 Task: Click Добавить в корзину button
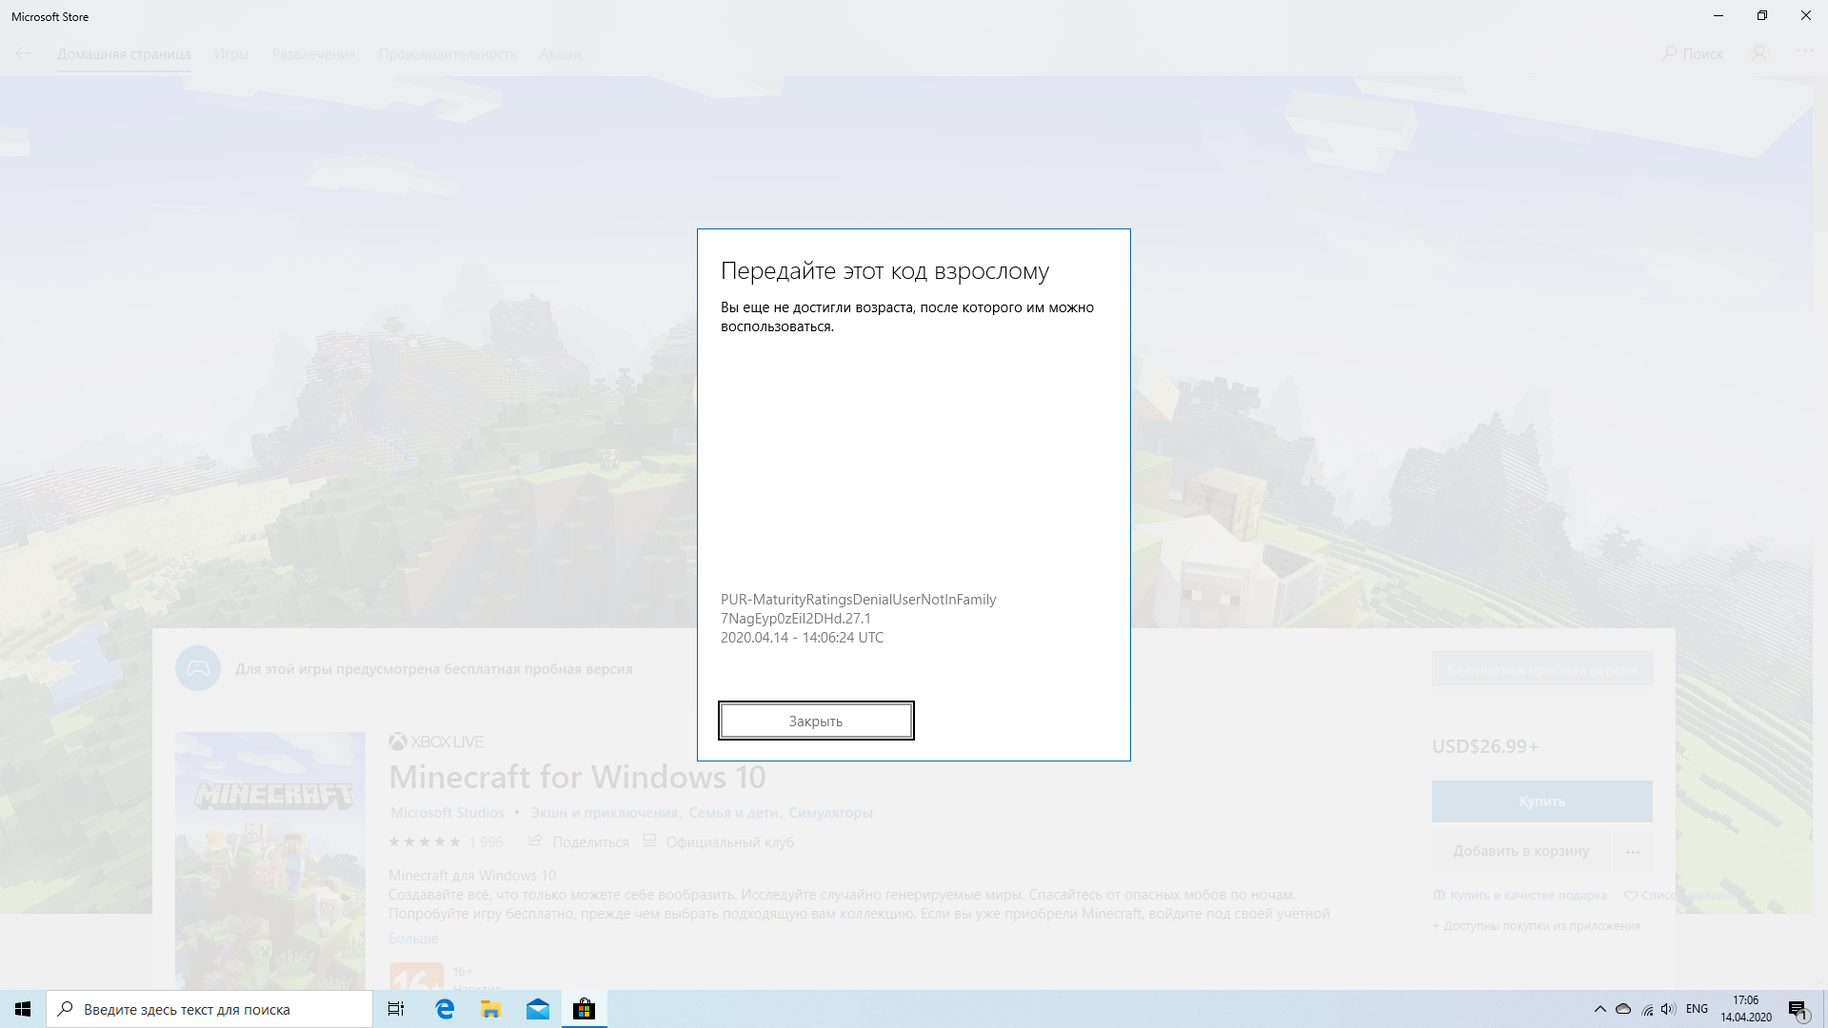(x=1520, y=851)
